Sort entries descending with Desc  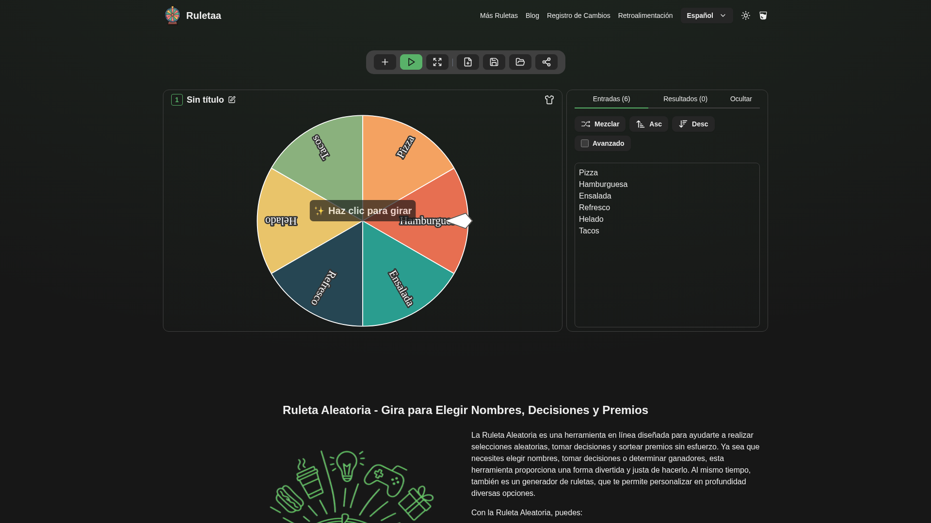tap(693, 124)
